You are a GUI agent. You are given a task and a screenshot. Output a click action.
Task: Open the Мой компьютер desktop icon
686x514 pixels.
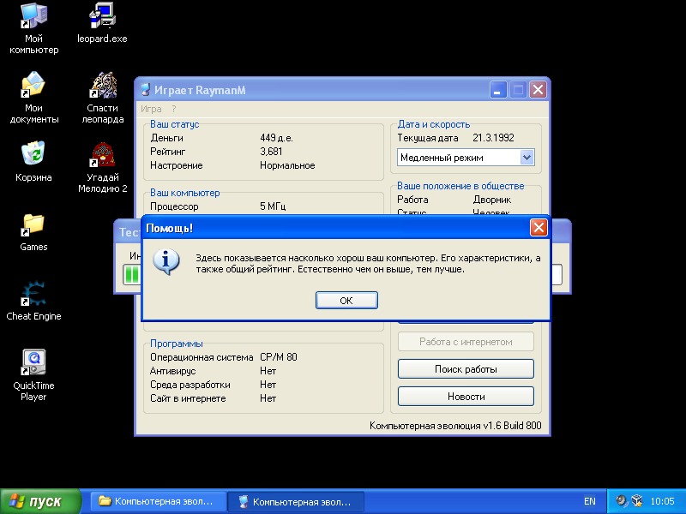(33, 28)
